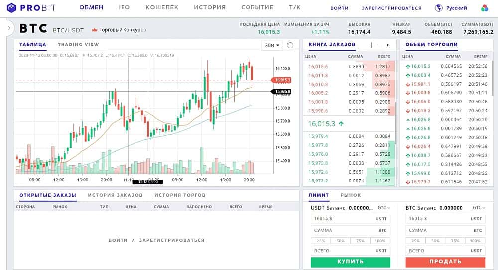498x270 pixels.
Task: Click the minus icon in order book header
Action: [x=379, y=45]
